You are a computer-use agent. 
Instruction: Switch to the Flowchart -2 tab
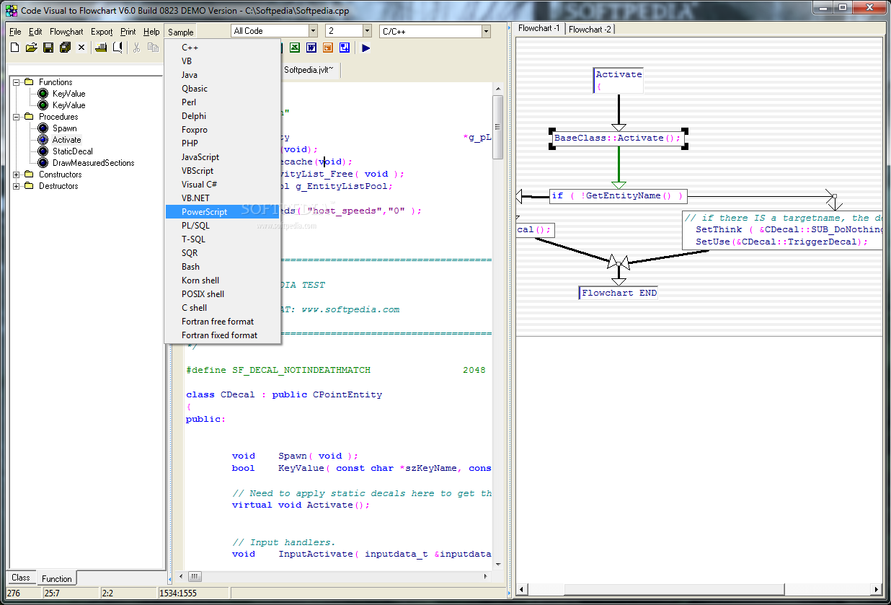(590, 29)
